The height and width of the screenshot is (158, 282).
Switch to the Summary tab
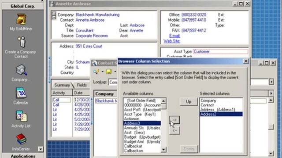(62, 85)
